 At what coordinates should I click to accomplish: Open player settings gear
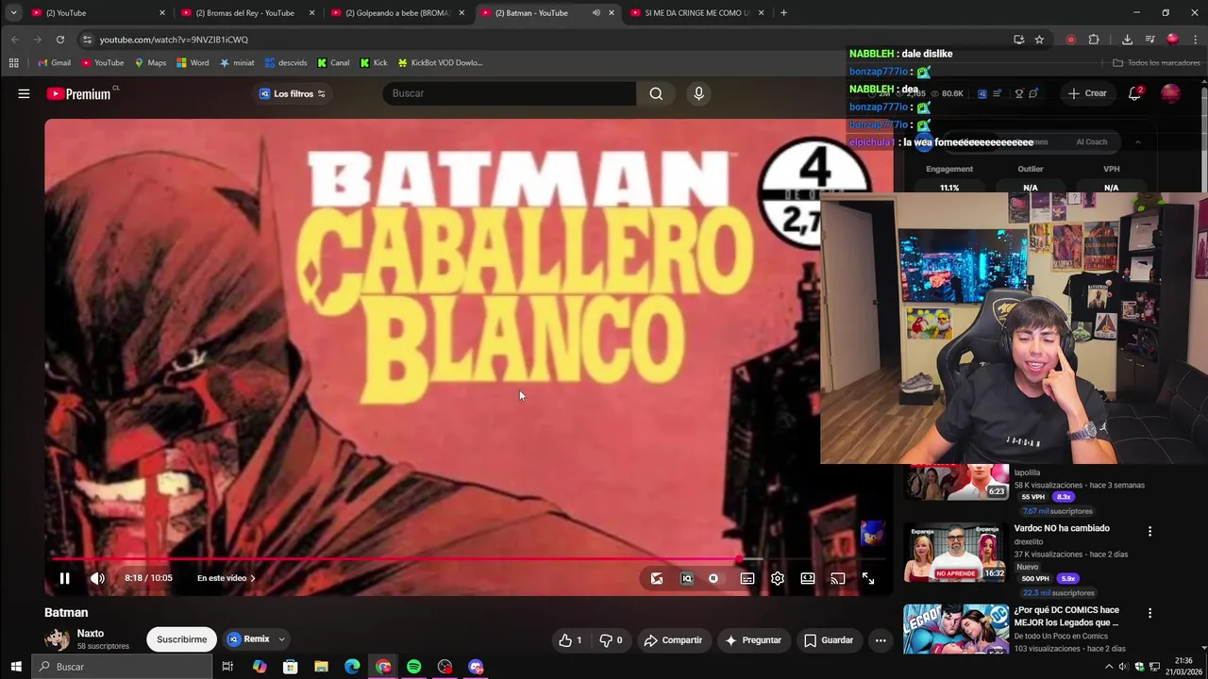(777, 578)
